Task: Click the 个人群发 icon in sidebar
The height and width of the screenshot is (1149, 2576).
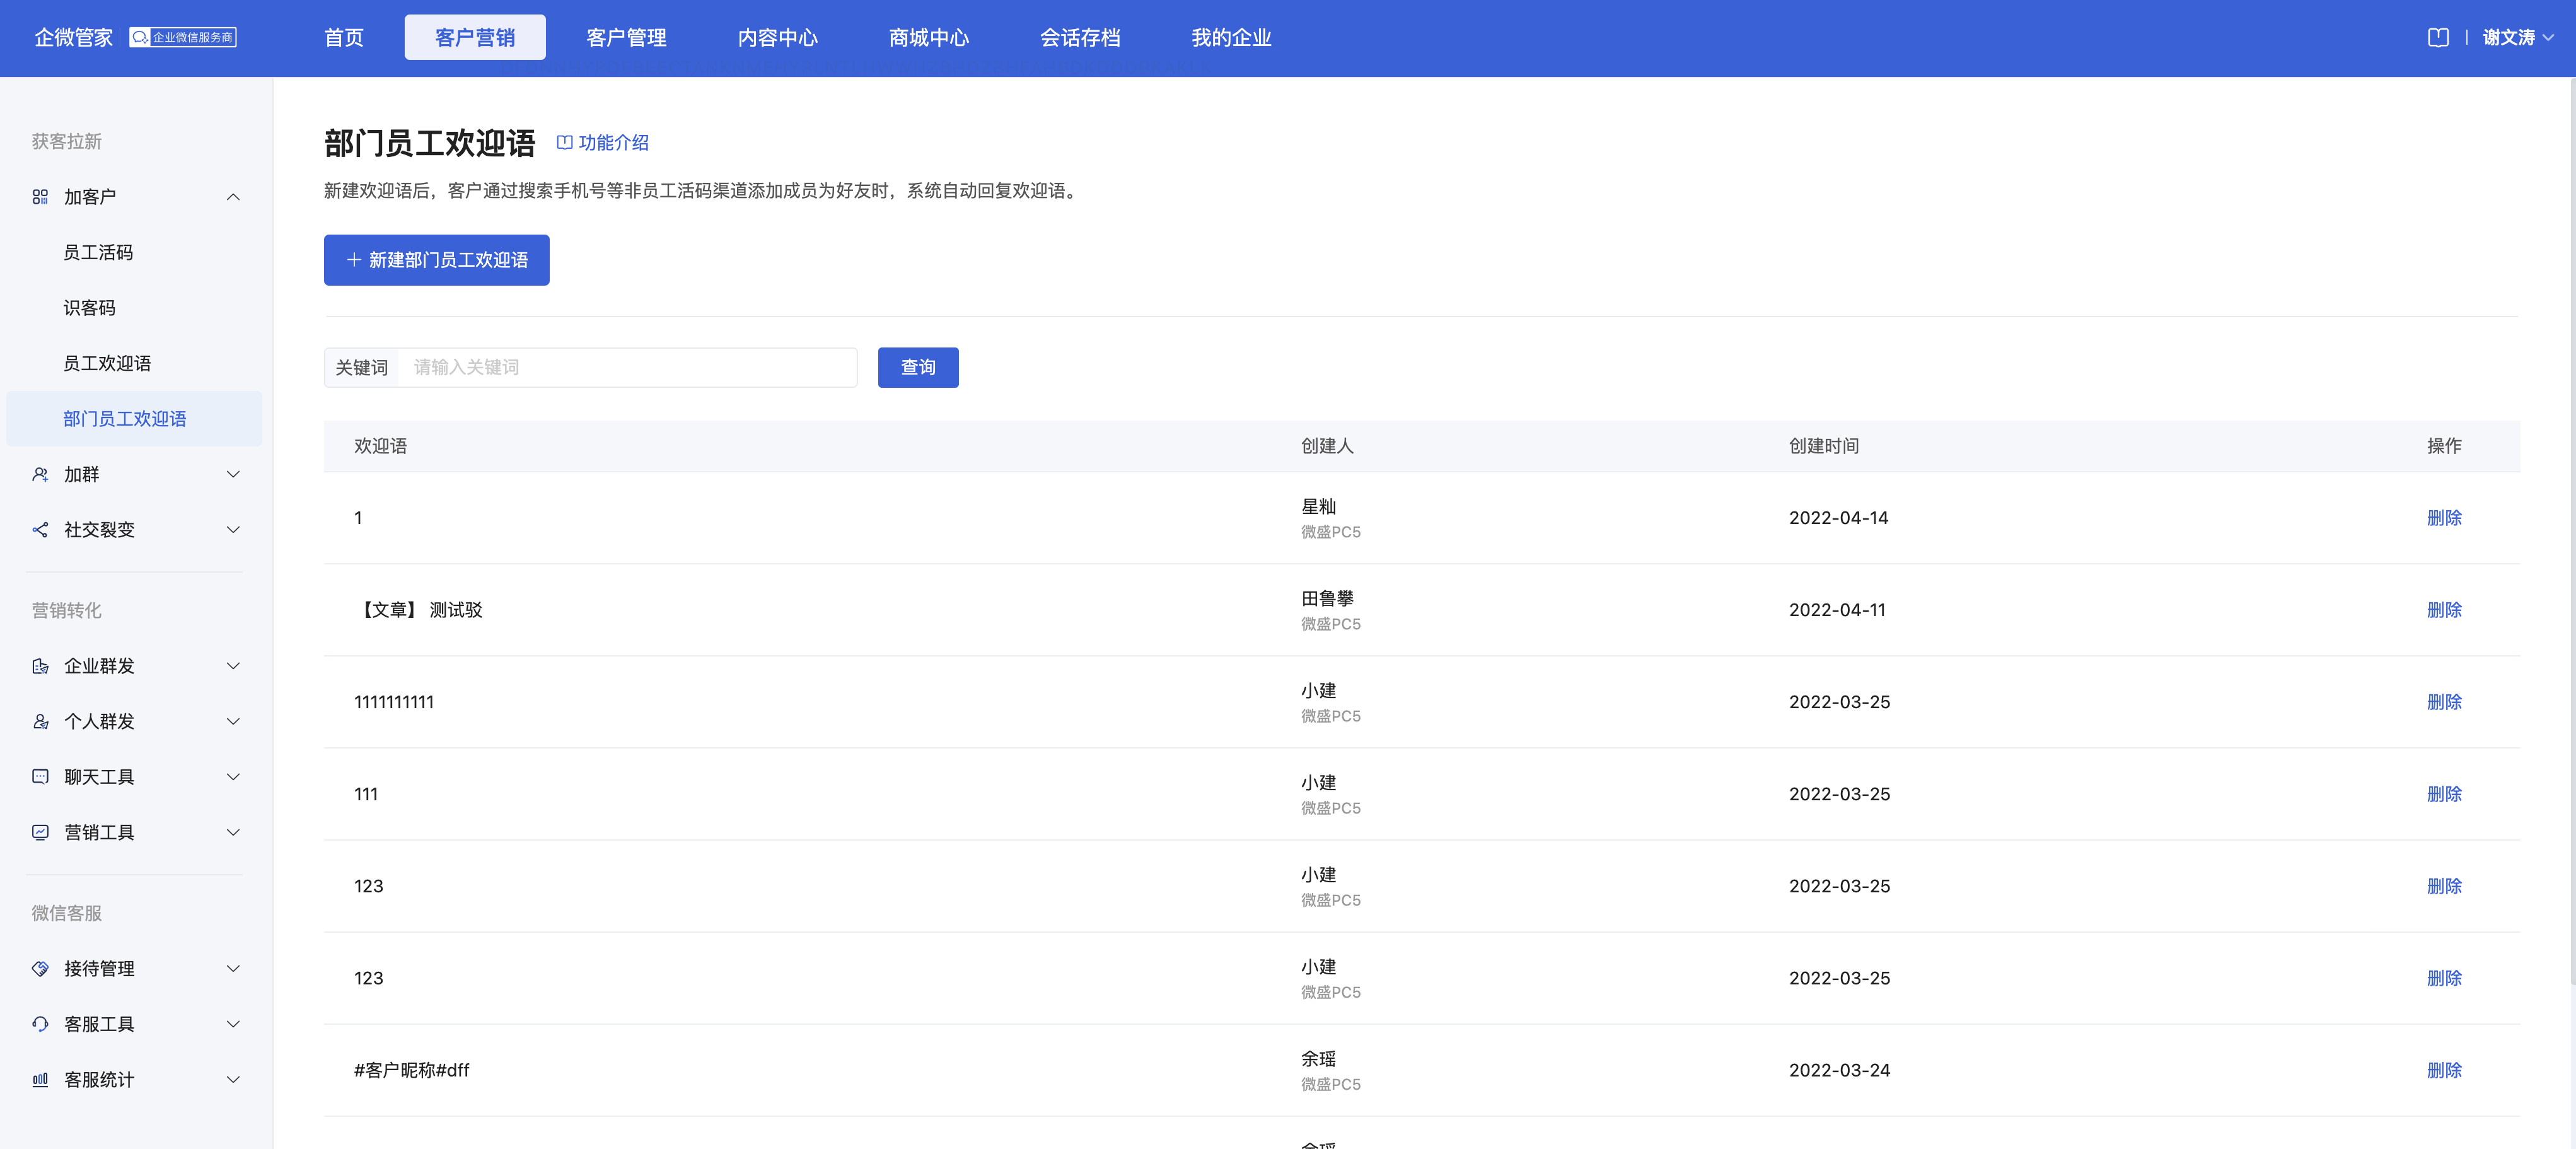Action: (40, 721)
